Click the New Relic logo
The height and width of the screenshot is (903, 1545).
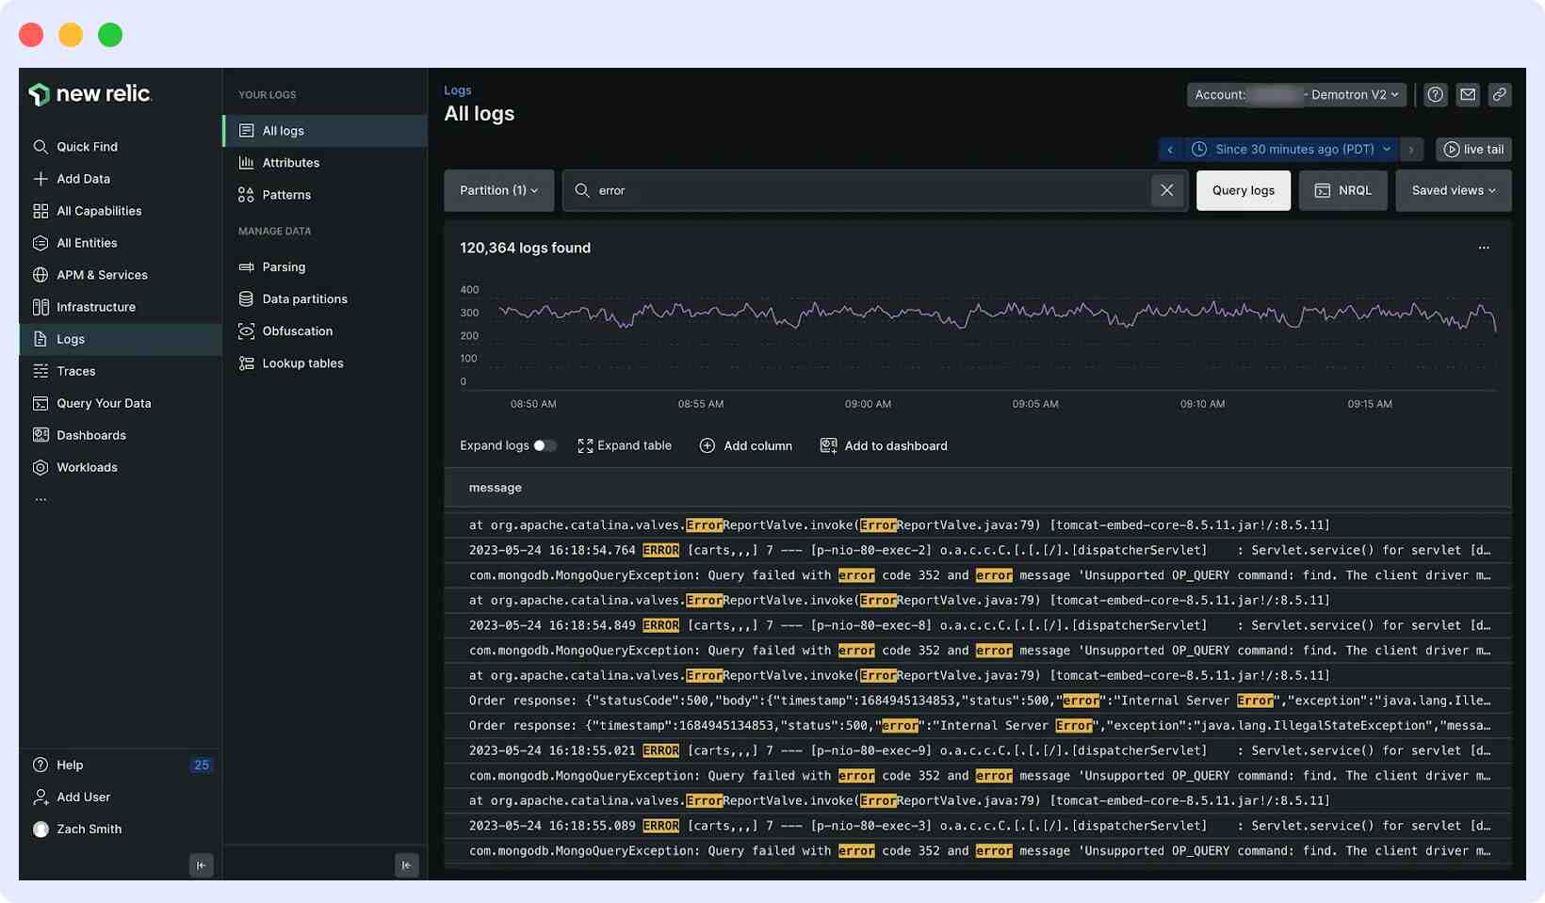click(x=90, y=94)
